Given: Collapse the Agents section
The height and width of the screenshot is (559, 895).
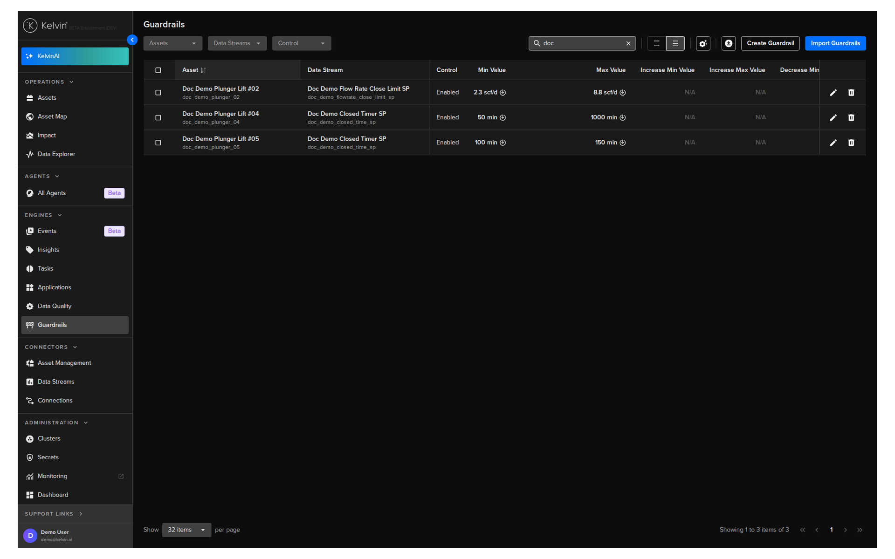Looking at the screenshot, I should (x=42, y=177).
